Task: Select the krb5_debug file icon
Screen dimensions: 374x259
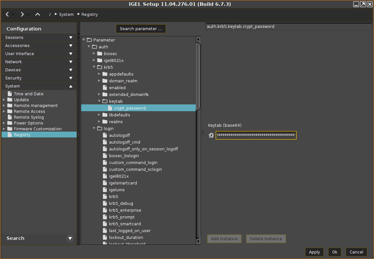Action: click(105, 204)
